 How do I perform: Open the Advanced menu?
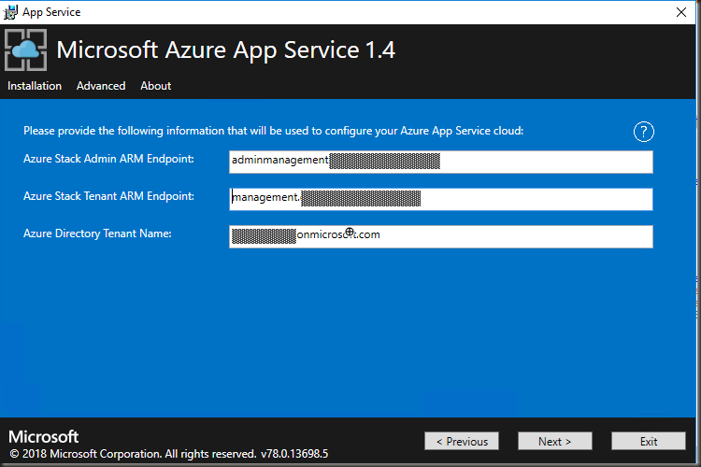(101, 86)
